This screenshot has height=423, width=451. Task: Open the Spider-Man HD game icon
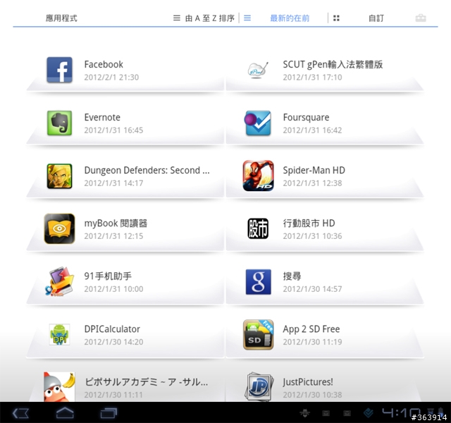coord(259,176)
